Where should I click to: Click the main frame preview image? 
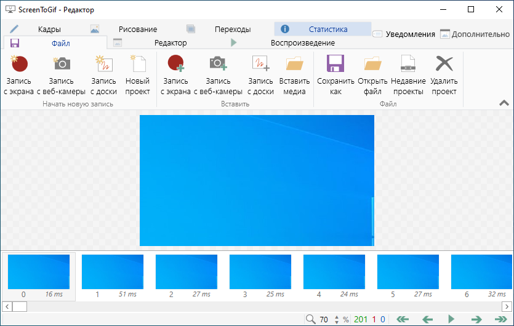click(x=257, y=180)
